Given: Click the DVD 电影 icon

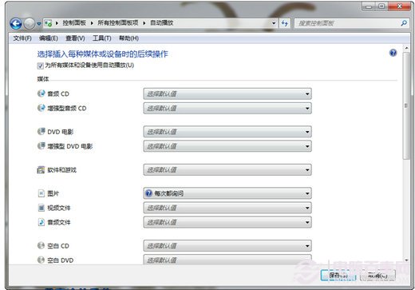Looking at the screenshot, I should click(x=41, y=132).
